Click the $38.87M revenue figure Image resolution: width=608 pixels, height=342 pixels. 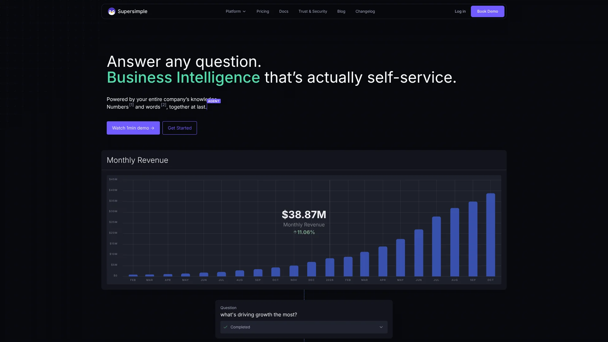point(304,215)
